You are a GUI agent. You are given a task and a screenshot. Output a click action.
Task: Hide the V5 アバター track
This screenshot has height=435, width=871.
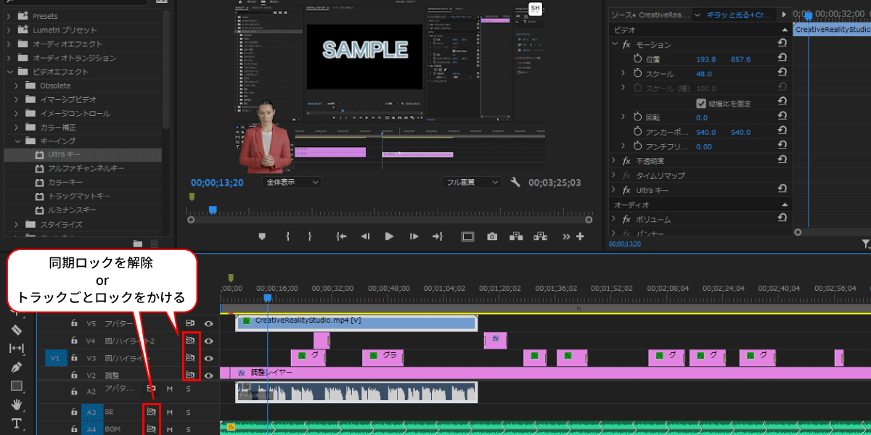[x=209, y=323]
